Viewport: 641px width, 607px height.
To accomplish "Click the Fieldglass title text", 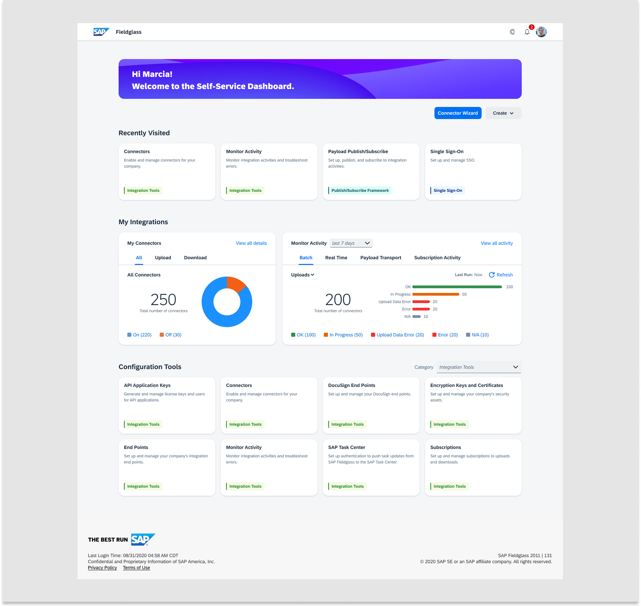I will tap(128, 32).
